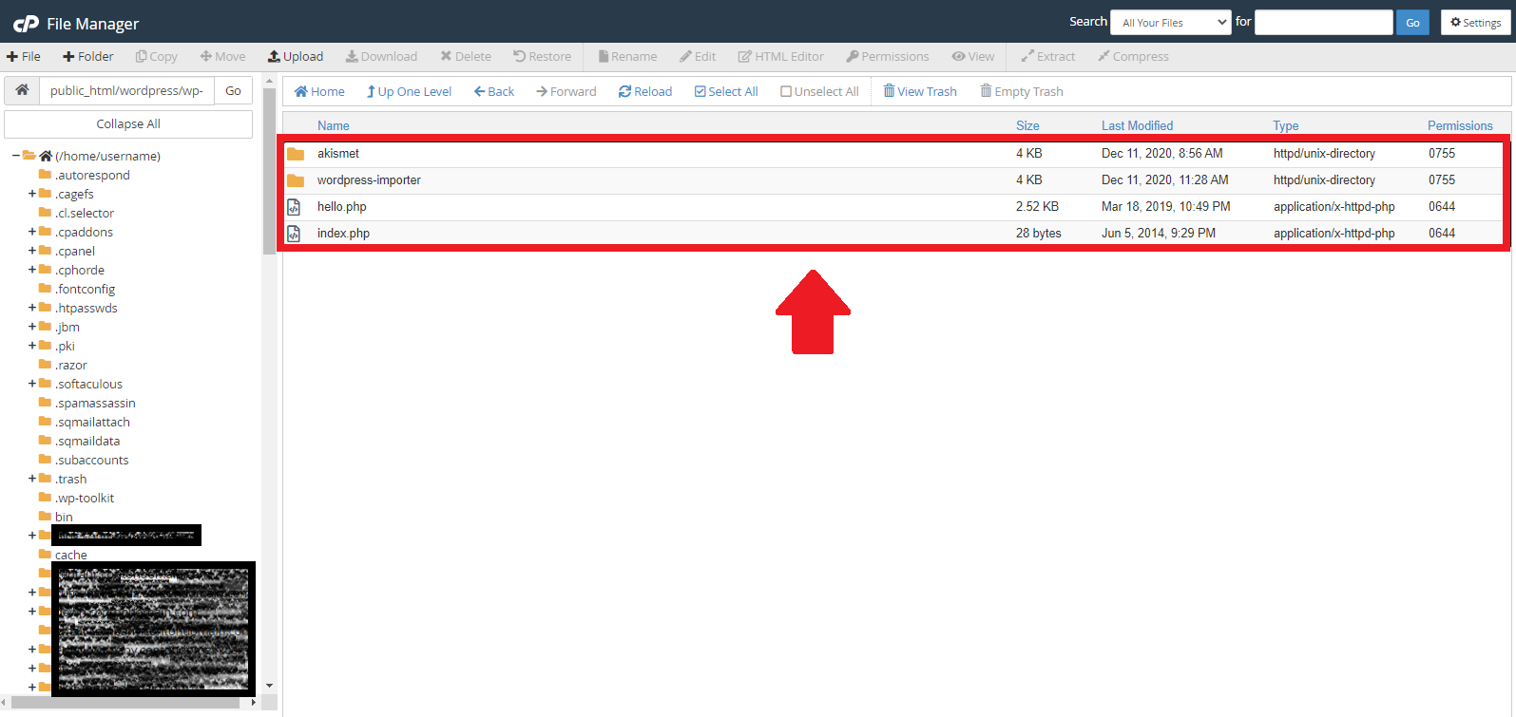Open the Permissions tool

coord(888,57)
